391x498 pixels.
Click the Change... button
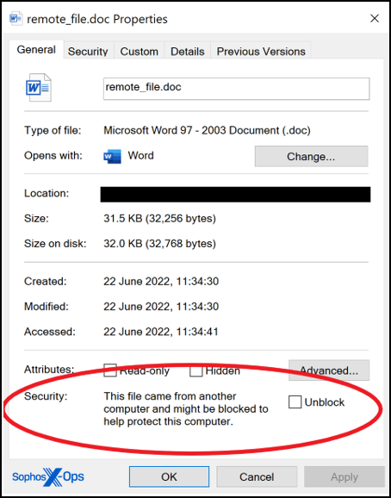(311, 156)
